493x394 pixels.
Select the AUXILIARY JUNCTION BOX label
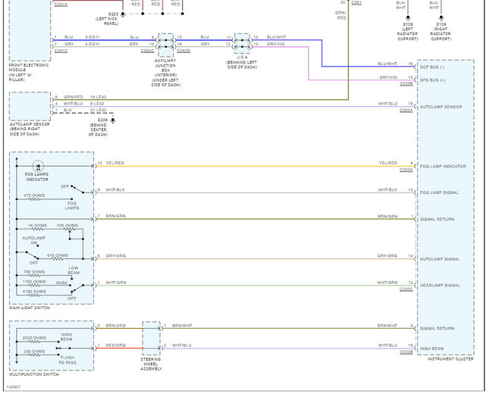pos(165,73)
